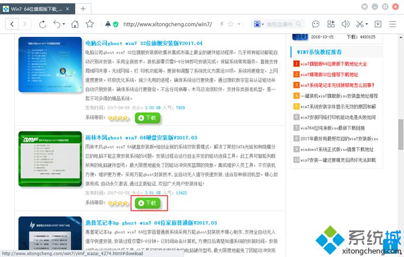
Task: Click the scissors screenshot tool
Action: [360, 24]
